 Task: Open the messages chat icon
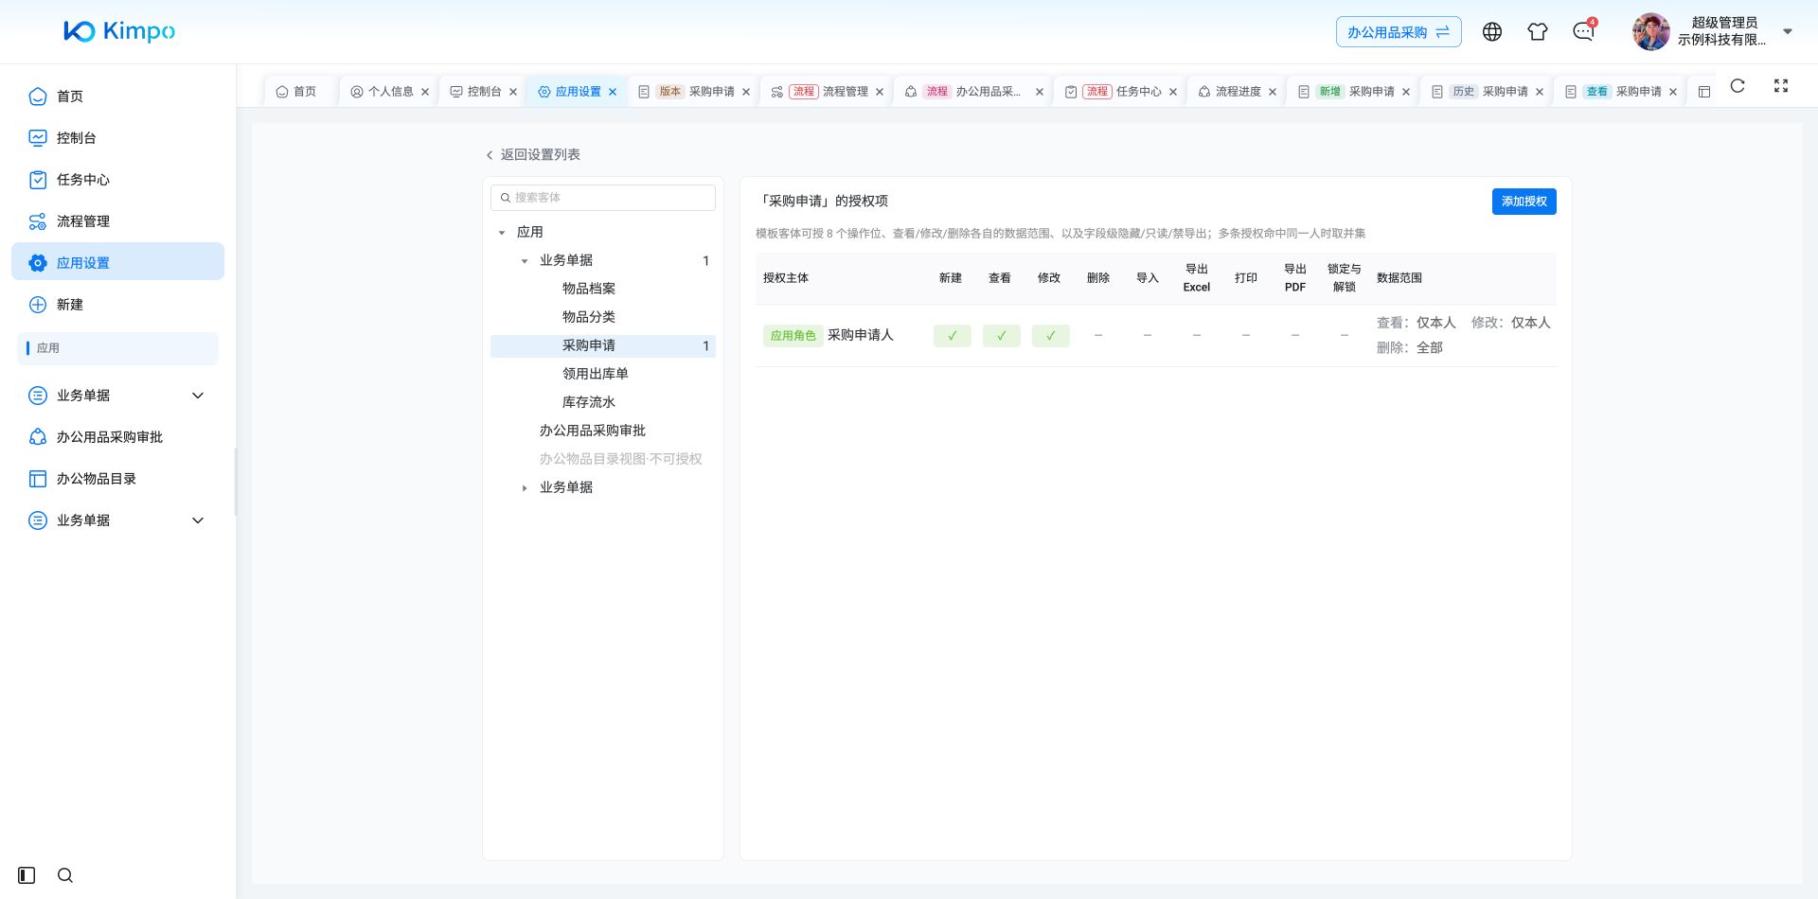click(1583, 31)
